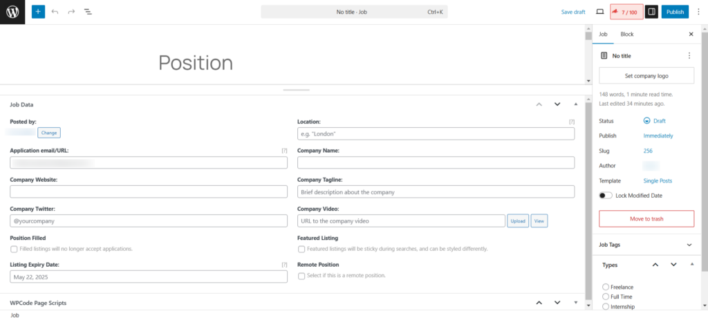Viewport: 708px width, 318px height.
Task: Open the WordPress logo menu
Action: (12, 12)
